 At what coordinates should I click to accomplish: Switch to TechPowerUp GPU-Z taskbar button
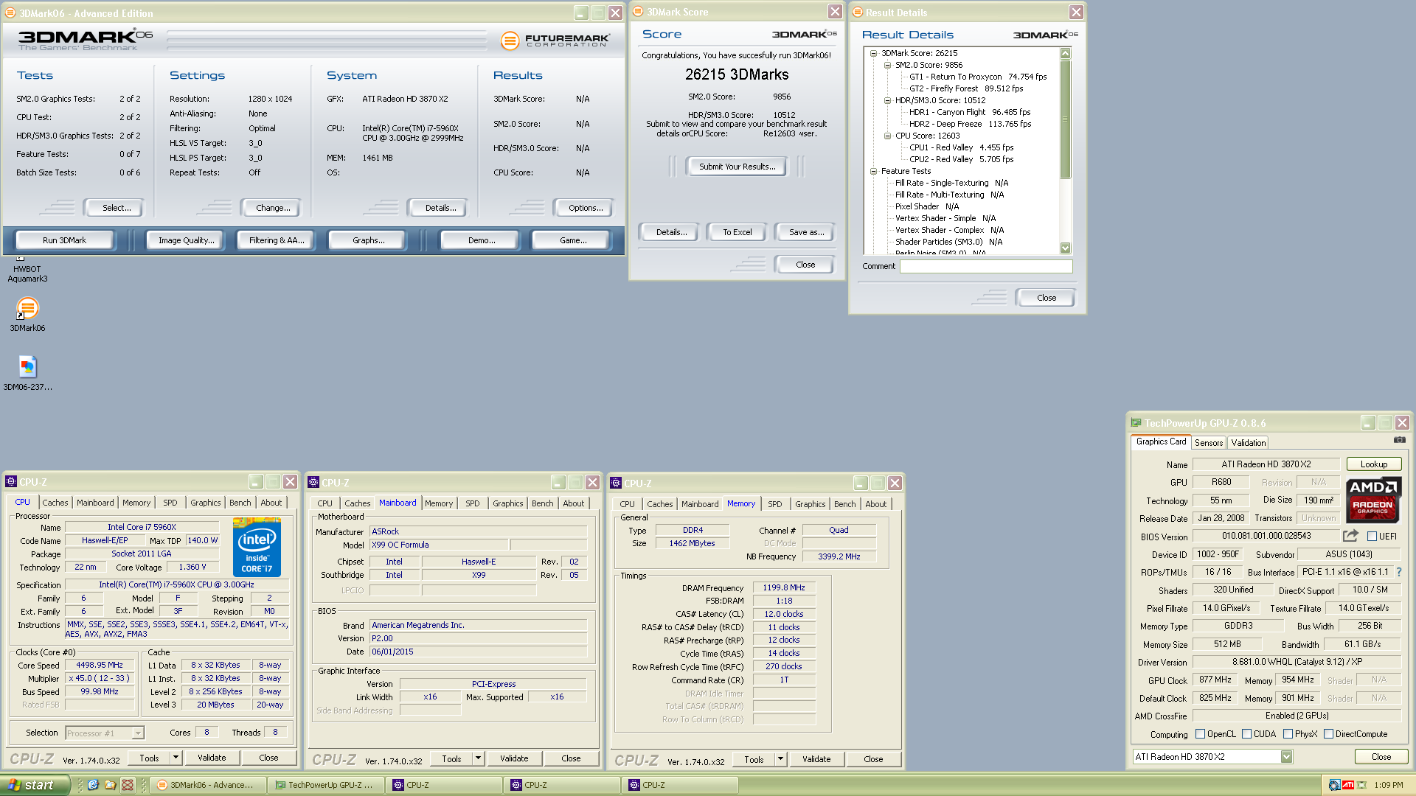[324, 785]
